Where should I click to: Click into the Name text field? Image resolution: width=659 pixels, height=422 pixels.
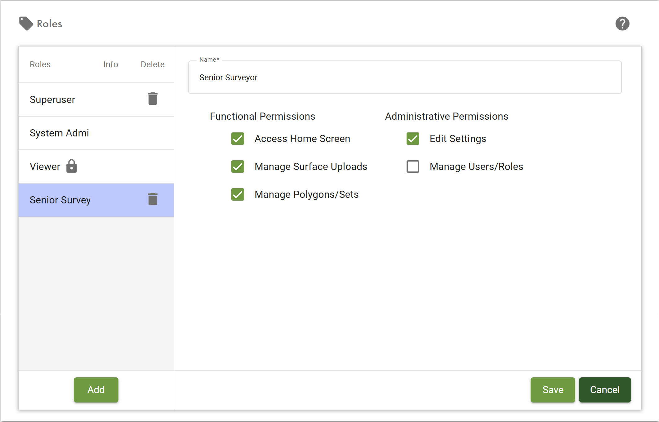pyautogui.click(x=404, y=78)
